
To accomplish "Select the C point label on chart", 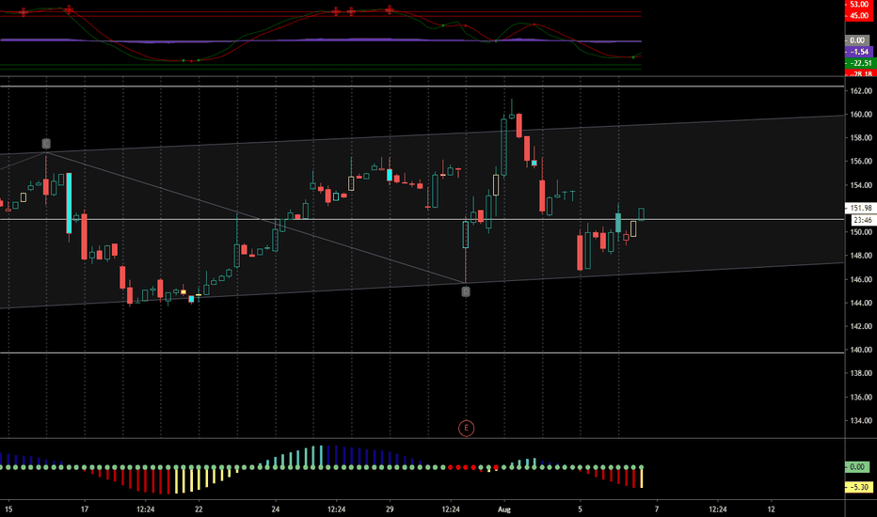I will tap(46, 144).
